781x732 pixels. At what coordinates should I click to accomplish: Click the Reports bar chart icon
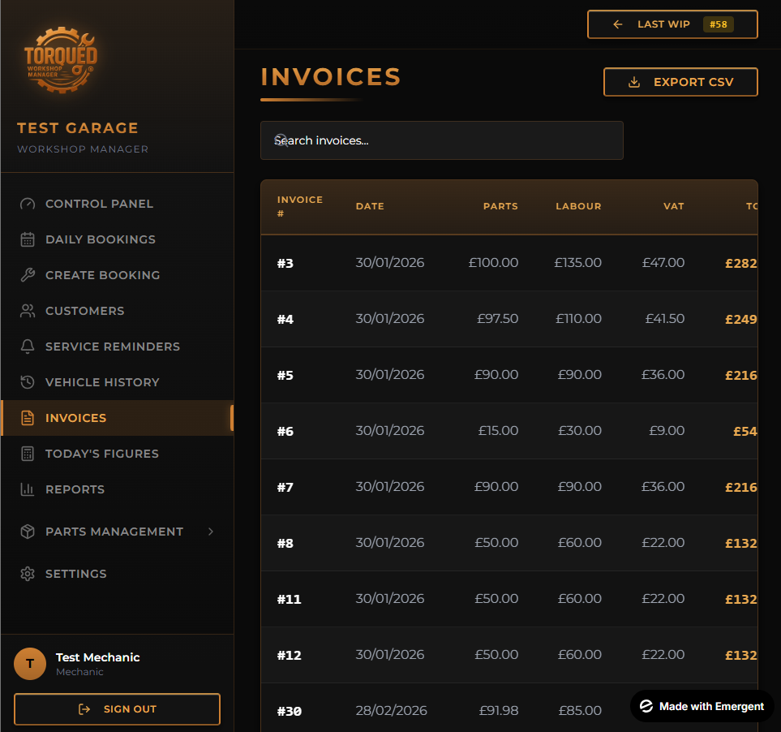pyautogui.click(x=28, y=489)
